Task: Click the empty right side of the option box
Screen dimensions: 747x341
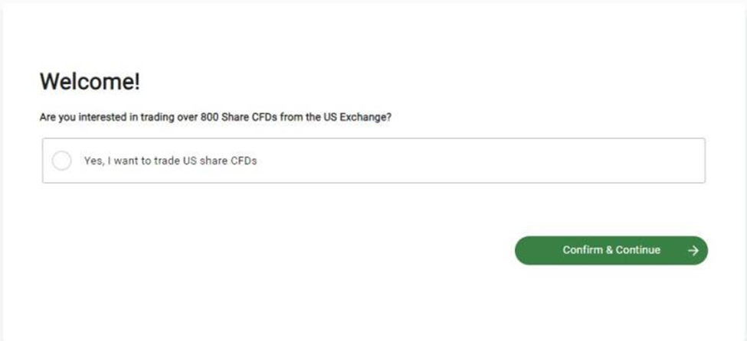Action: point(536,161)
